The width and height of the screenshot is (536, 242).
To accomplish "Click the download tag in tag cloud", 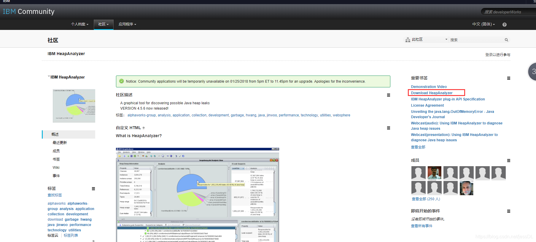I will [55, 219].
